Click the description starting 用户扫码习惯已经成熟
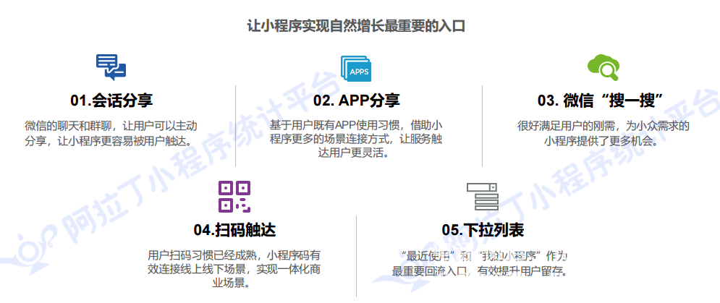This screenshot has width=720, height=303. [234, 268]
